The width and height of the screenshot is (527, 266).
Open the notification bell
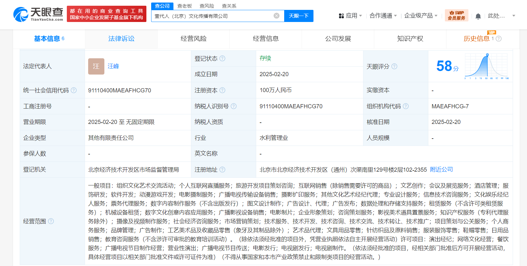tap(478, 16)
